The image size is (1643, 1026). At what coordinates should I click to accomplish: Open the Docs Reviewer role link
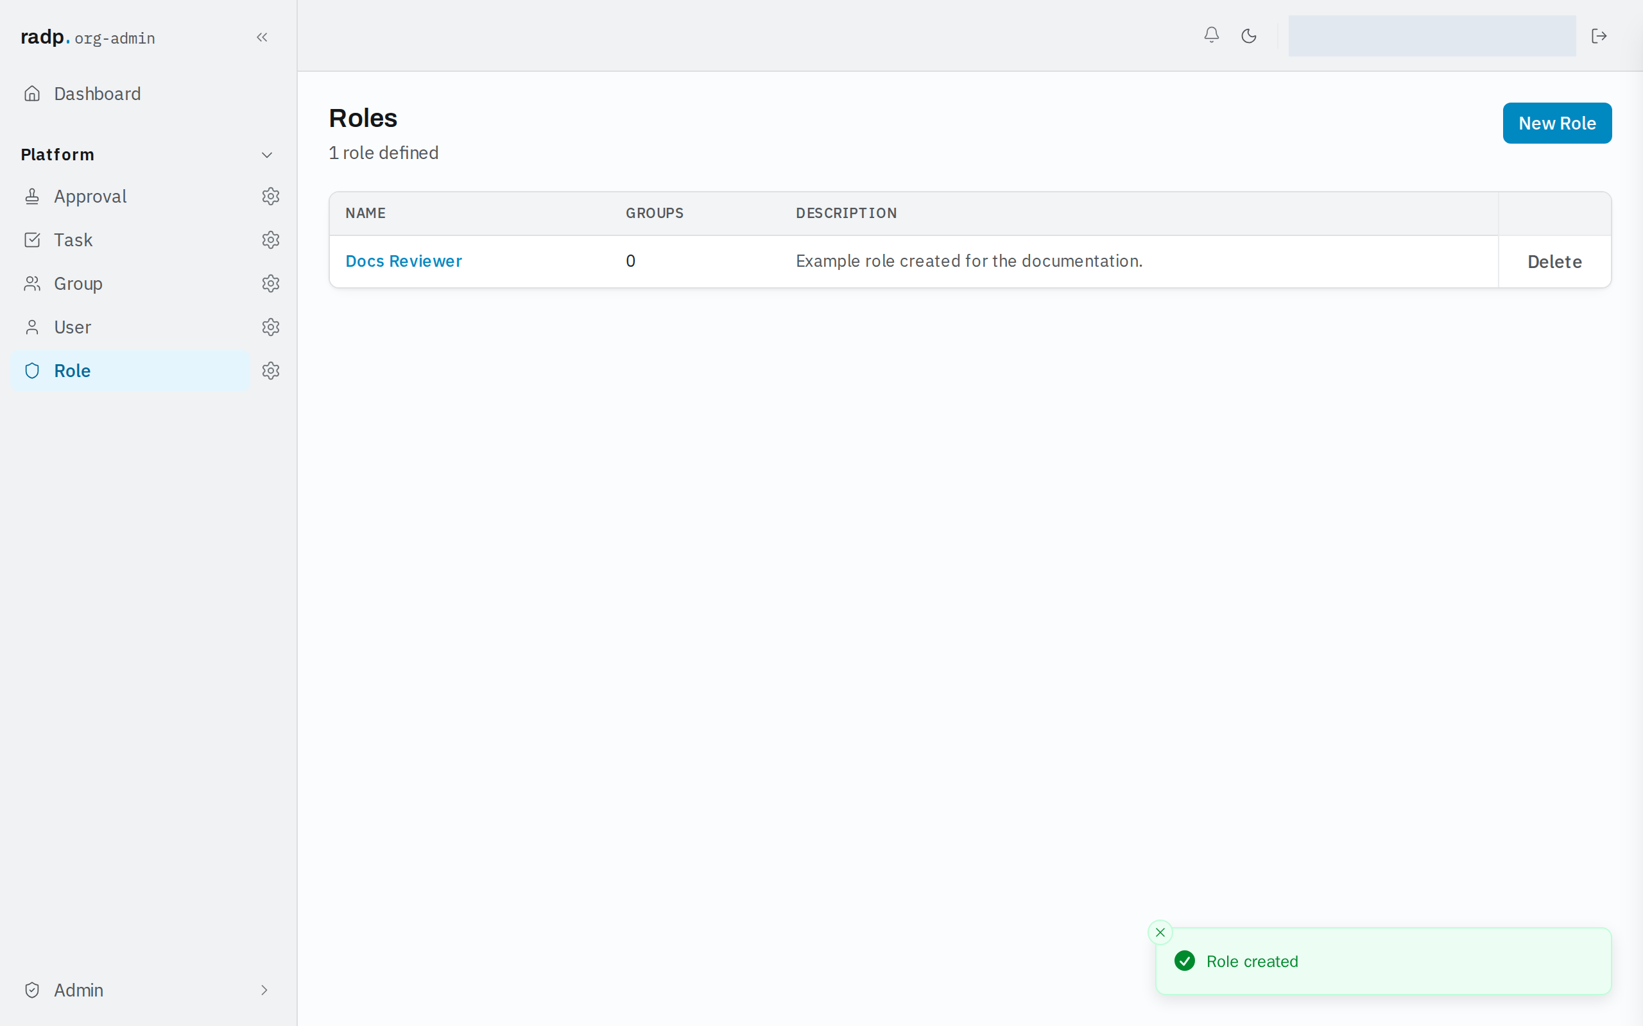(x=403, y=261)
